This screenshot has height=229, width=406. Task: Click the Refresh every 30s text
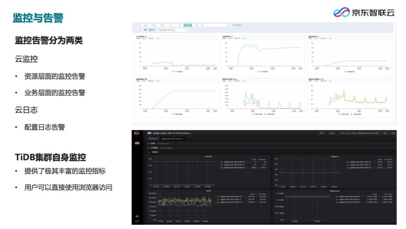pyautogui.click(x=368, y=133)
